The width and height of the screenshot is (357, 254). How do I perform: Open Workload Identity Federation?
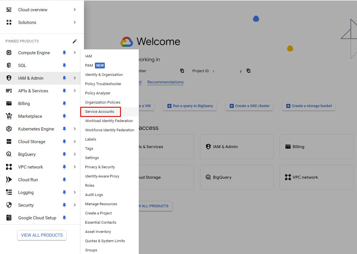pyautogui.click(x=110, y=121)
